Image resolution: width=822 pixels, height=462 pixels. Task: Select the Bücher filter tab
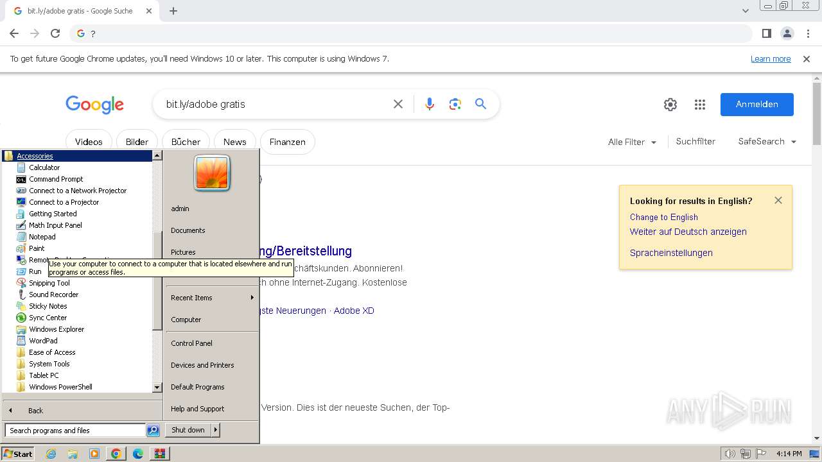[186, 142]
